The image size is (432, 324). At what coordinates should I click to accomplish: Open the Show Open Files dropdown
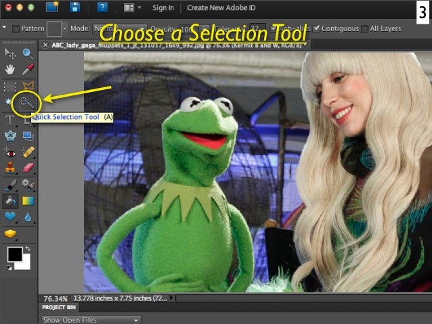[91, 320]
